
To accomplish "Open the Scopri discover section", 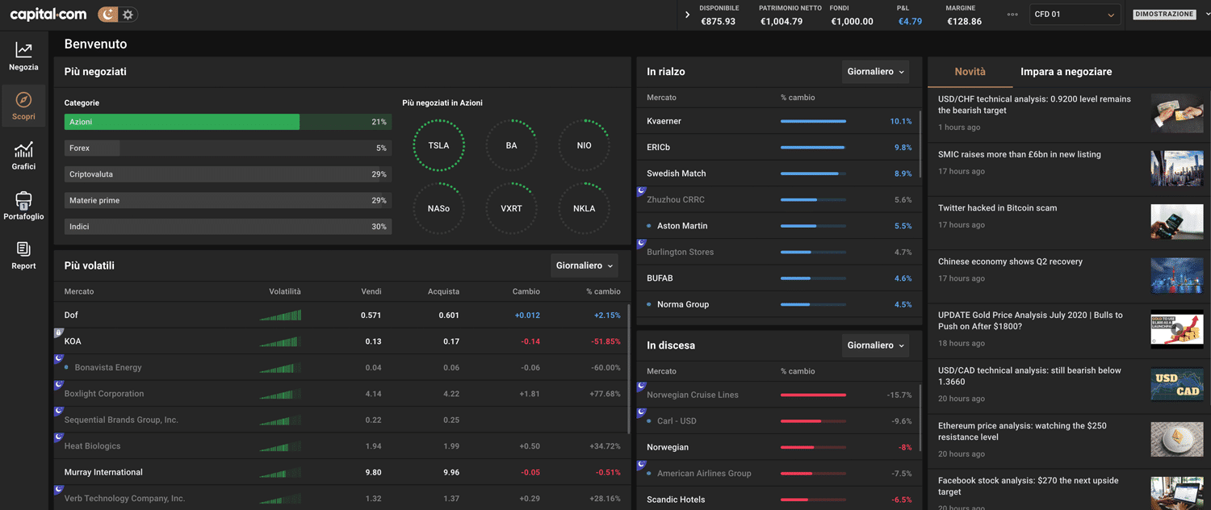I will click(23, 106).
